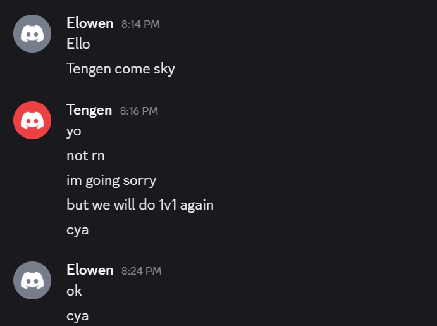Select Elowen's final 'cya' message

pos(78,317)
